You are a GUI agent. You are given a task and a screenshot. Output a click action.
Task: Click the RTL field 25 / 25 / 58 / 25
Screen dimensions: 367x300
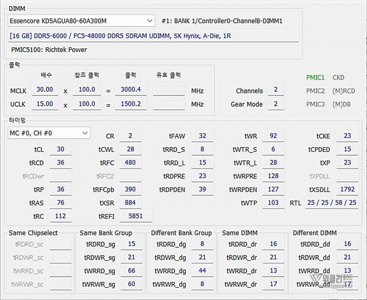pos(332,203)
